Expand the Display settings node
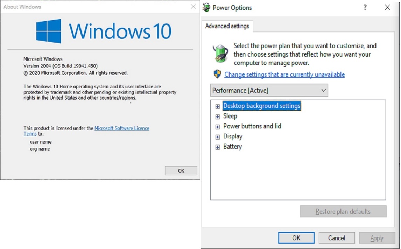Screen dimensions: 401x249 click(x=217, y=137)
